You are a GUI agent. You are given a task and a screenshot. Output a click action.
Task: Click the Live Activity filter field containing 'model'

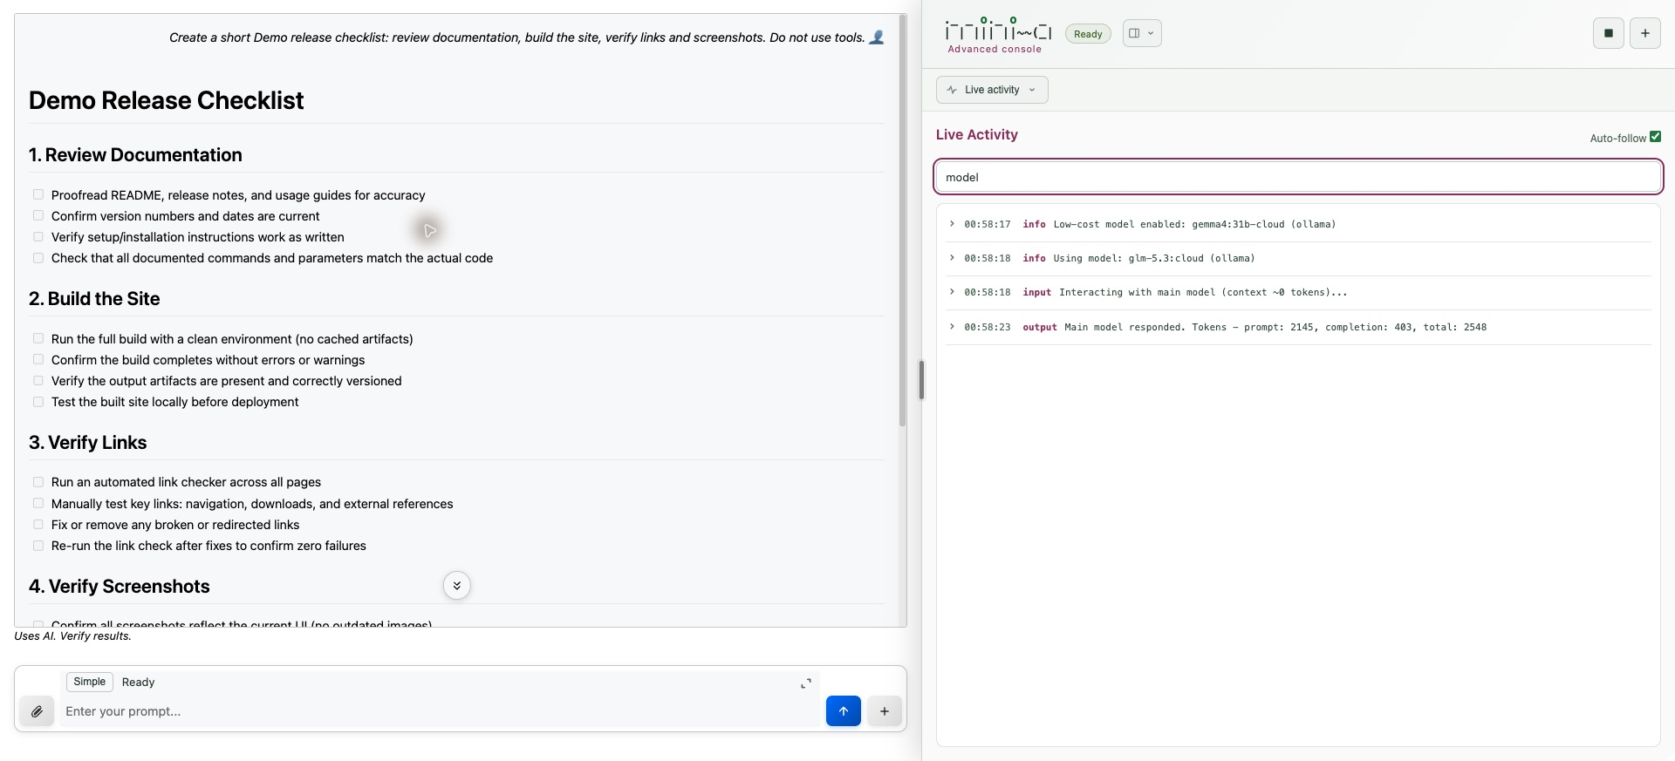pos(1298,177)
